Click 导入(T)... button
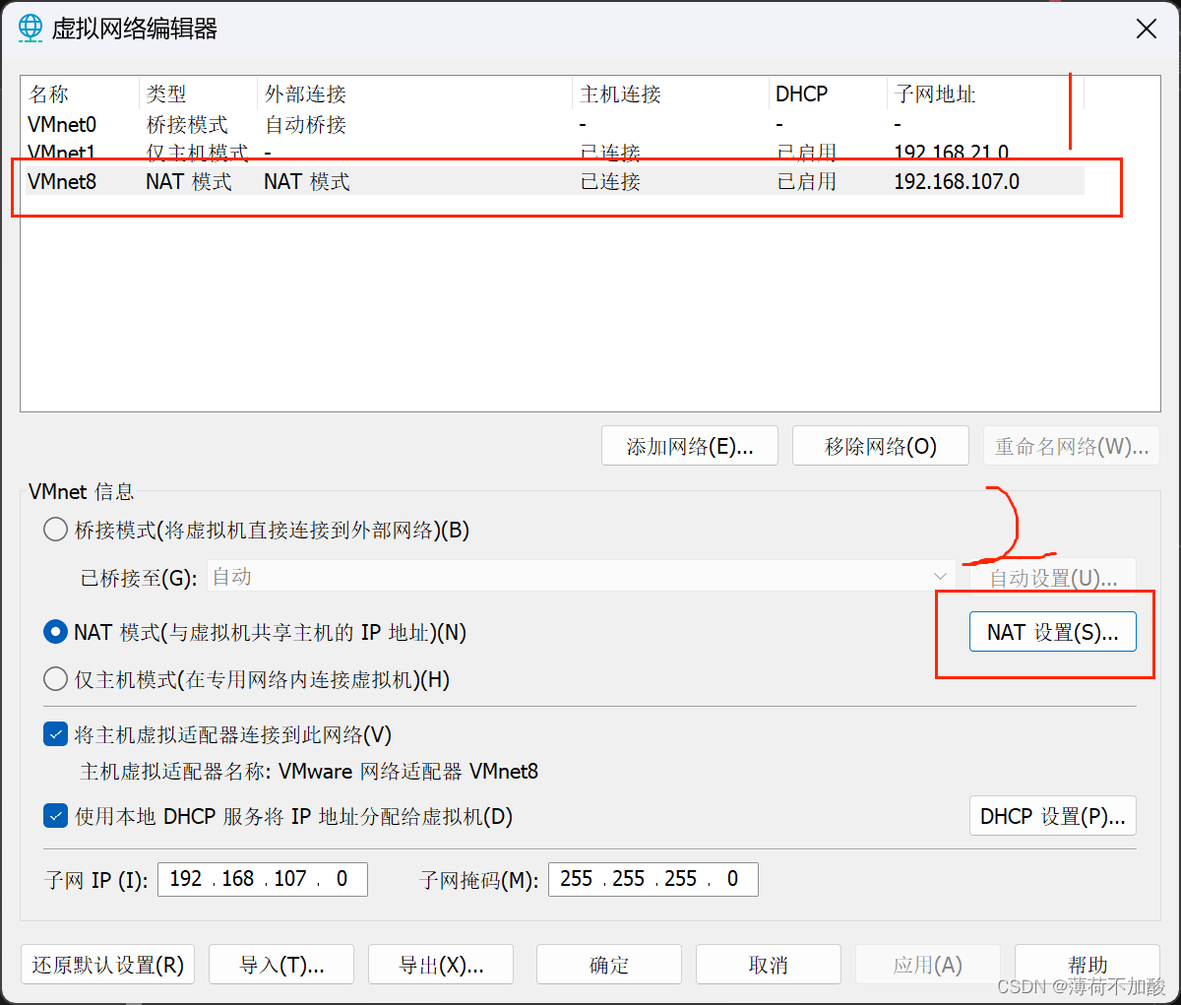Screen dimensions: 1181x1005 click(x=281, y=965)
